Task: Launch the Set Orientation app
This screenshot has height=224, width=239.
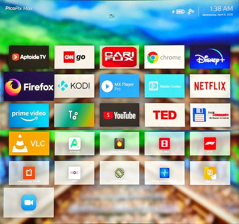Action: coord(119,173)
